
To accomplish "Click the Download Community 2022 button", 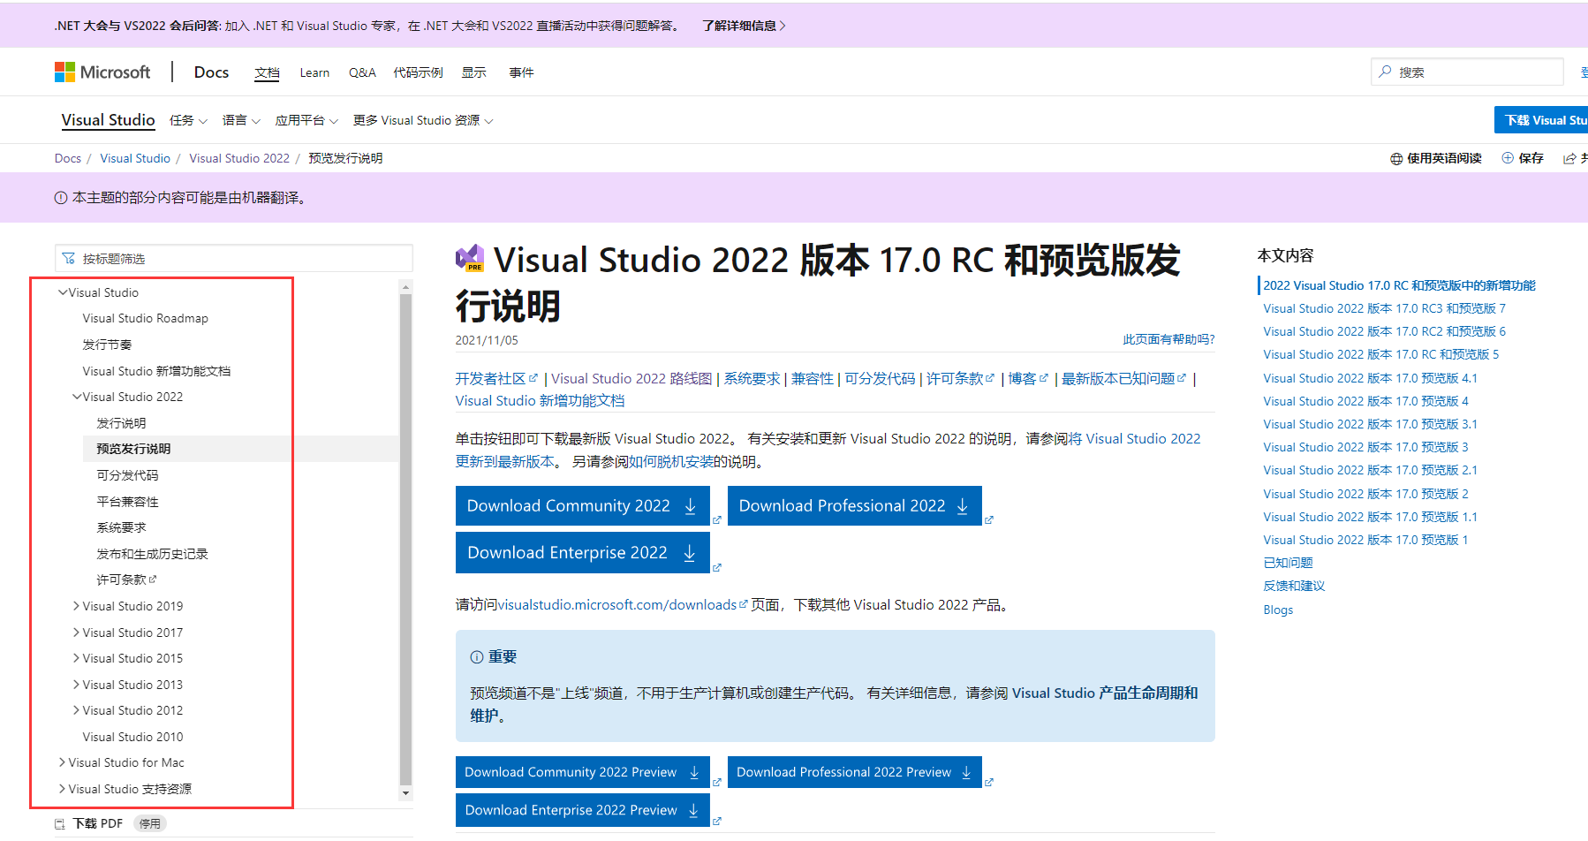I will (583, 506).
